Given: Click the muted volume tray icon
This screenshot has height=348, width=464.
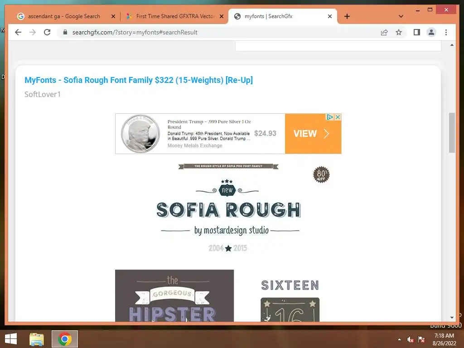Looking at the screenshot, I should (410, 339).
